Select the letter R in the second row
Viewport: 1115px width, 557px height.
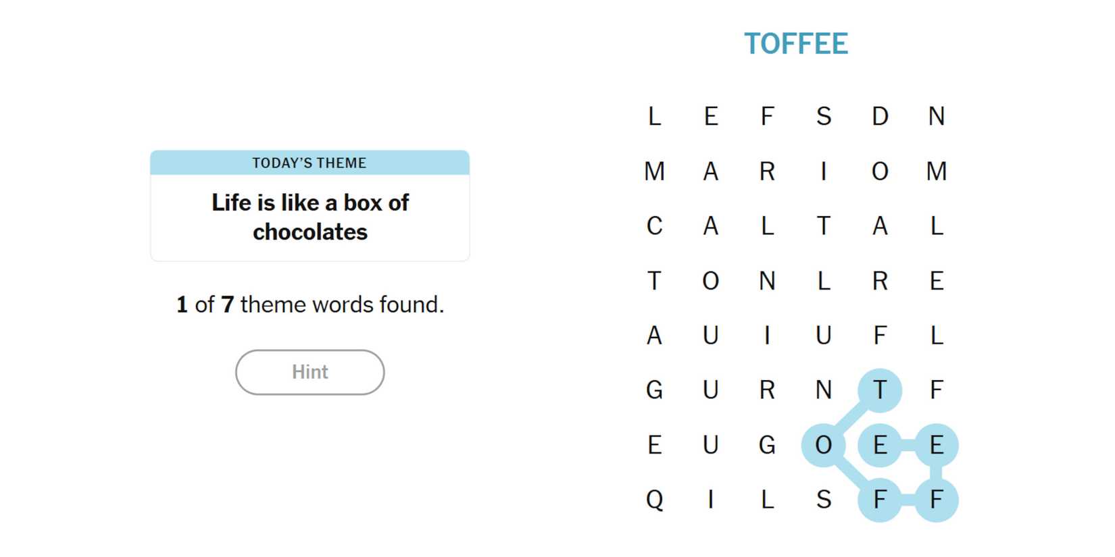coord(767,171)
